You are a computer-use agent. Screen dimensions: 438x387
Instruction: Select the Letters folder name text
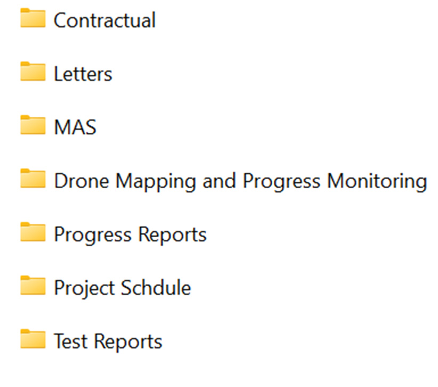click(83, 74)
